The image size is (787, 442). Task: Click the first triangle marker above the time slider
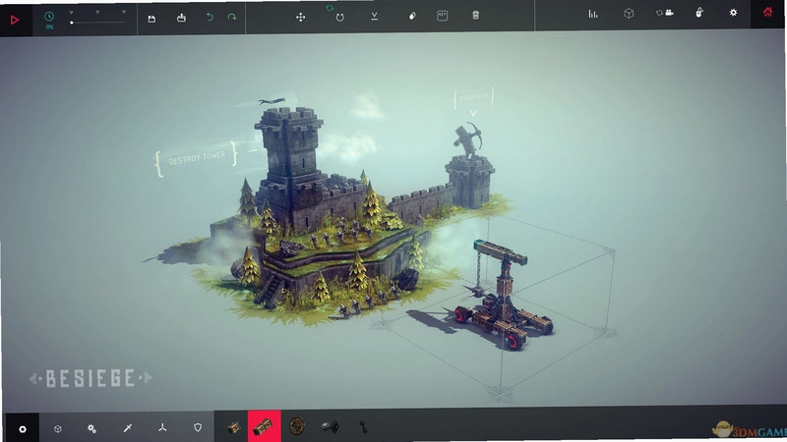[x=71, y=12]
